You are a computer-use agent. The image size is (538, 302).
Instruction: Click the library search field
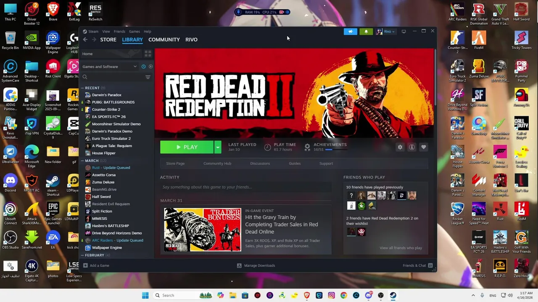click(x=112, y=77)
